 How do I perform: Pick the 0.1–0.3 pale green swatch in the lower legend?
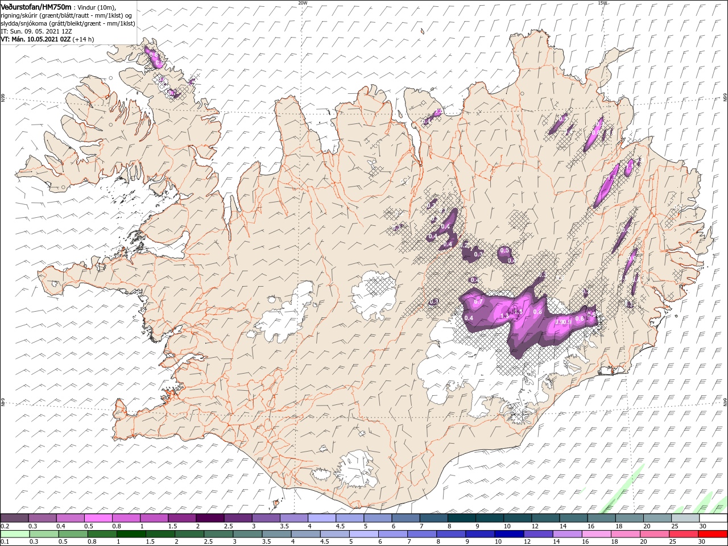click(14, 534)
